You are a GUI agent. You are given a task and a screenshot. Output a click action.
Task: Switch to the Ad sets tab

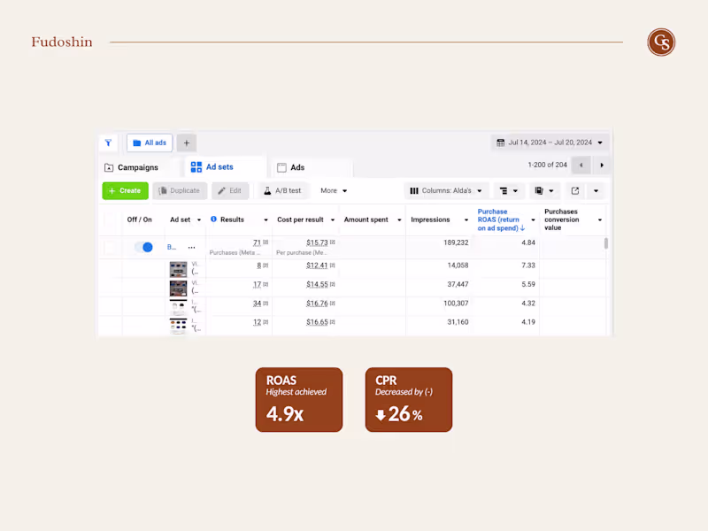(225, 167)
